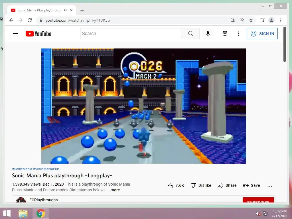Viewport: 292px width, 219px height.
Task: Go back with browser back arrow
Action: (x=11, y=20)
